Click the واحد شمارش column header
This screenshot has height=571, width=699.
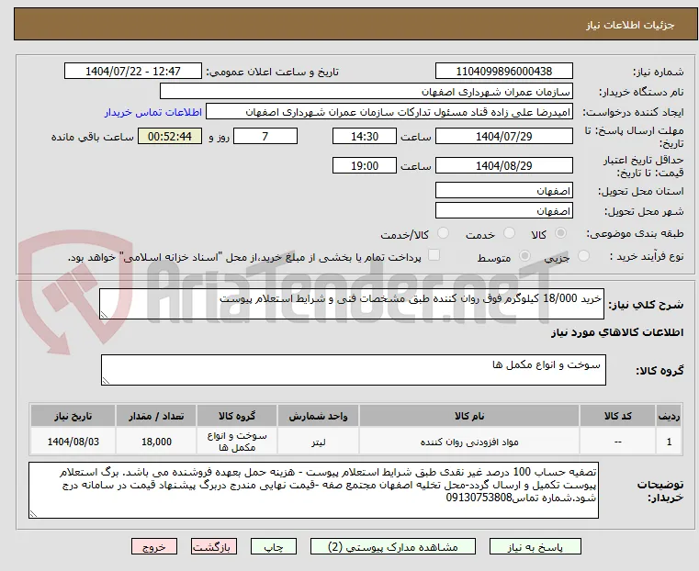pos(318,416)
